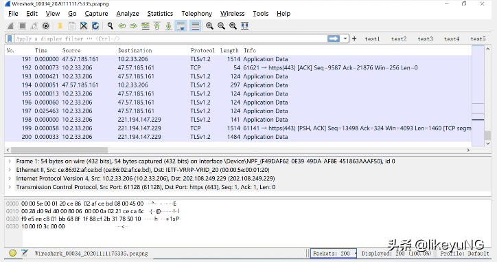Screen dimensions: 497x262
Task: Edit capture file properties in the status bar
Action: coord(25,253)
